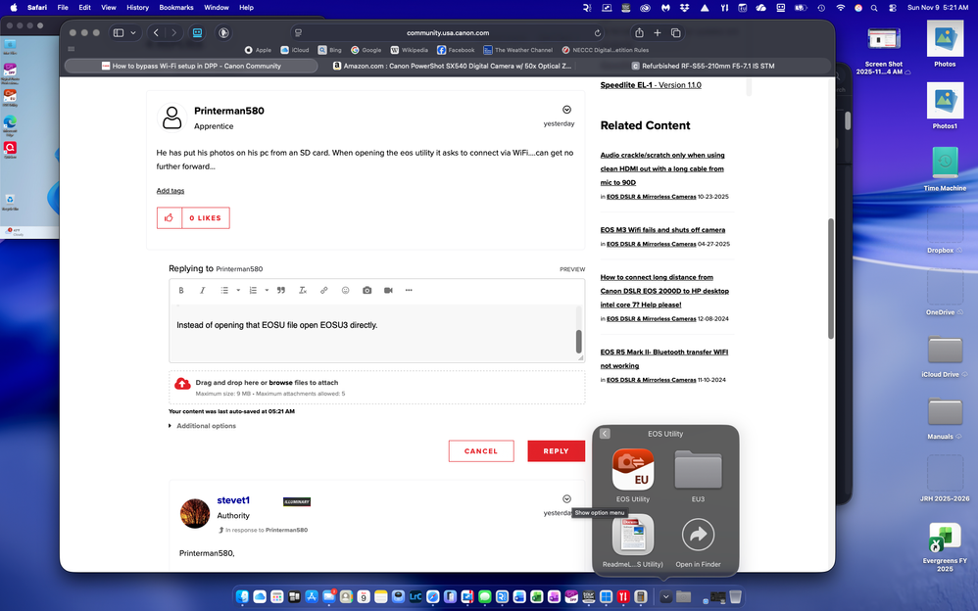Insert a video in the reply

[x=388, y=291]
